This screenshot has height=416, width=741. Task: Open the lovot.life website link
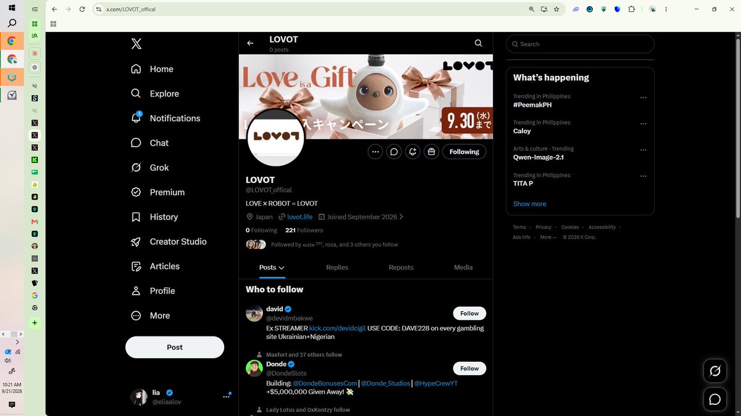tap(299, 217)
